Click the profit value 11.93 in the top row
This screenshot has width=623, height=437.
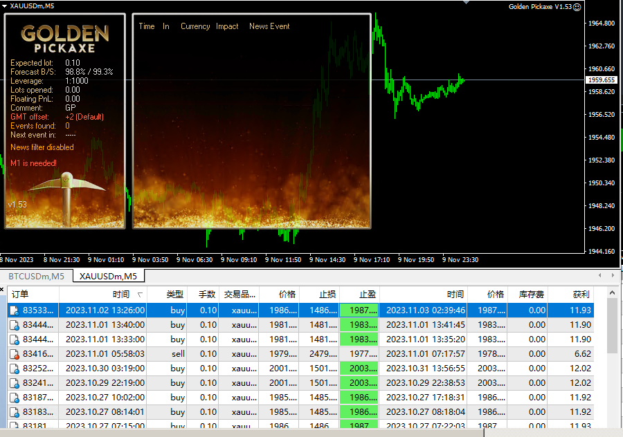[x=581, y=310]
